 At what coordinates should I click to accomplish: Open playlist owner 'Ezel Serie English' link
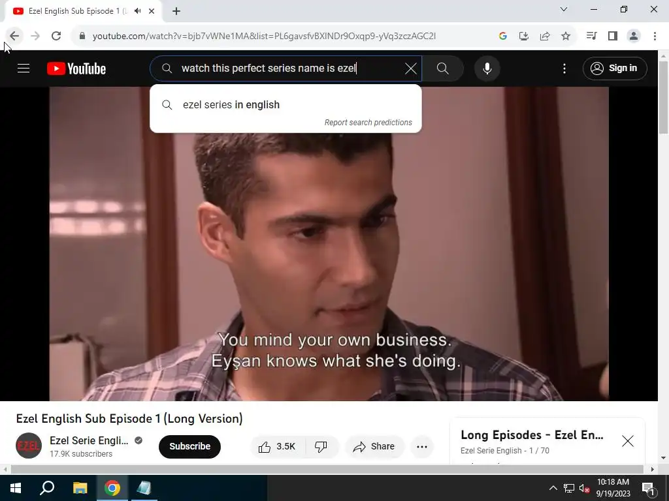(491, 451)
